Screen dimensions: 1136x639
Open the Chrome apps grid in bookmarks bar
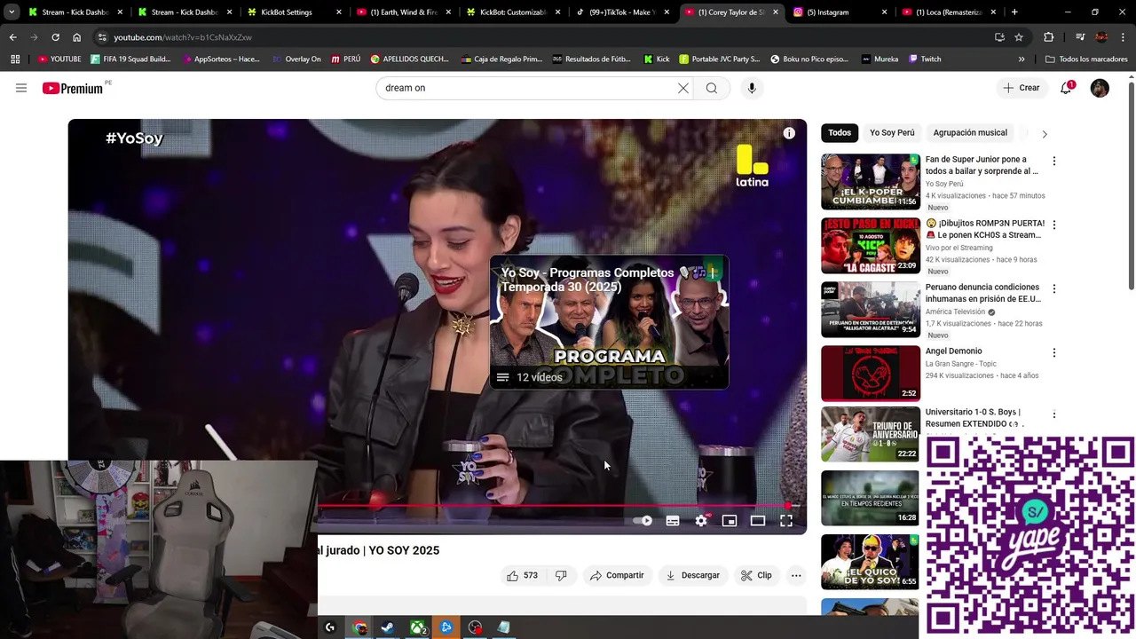(15, 59)
